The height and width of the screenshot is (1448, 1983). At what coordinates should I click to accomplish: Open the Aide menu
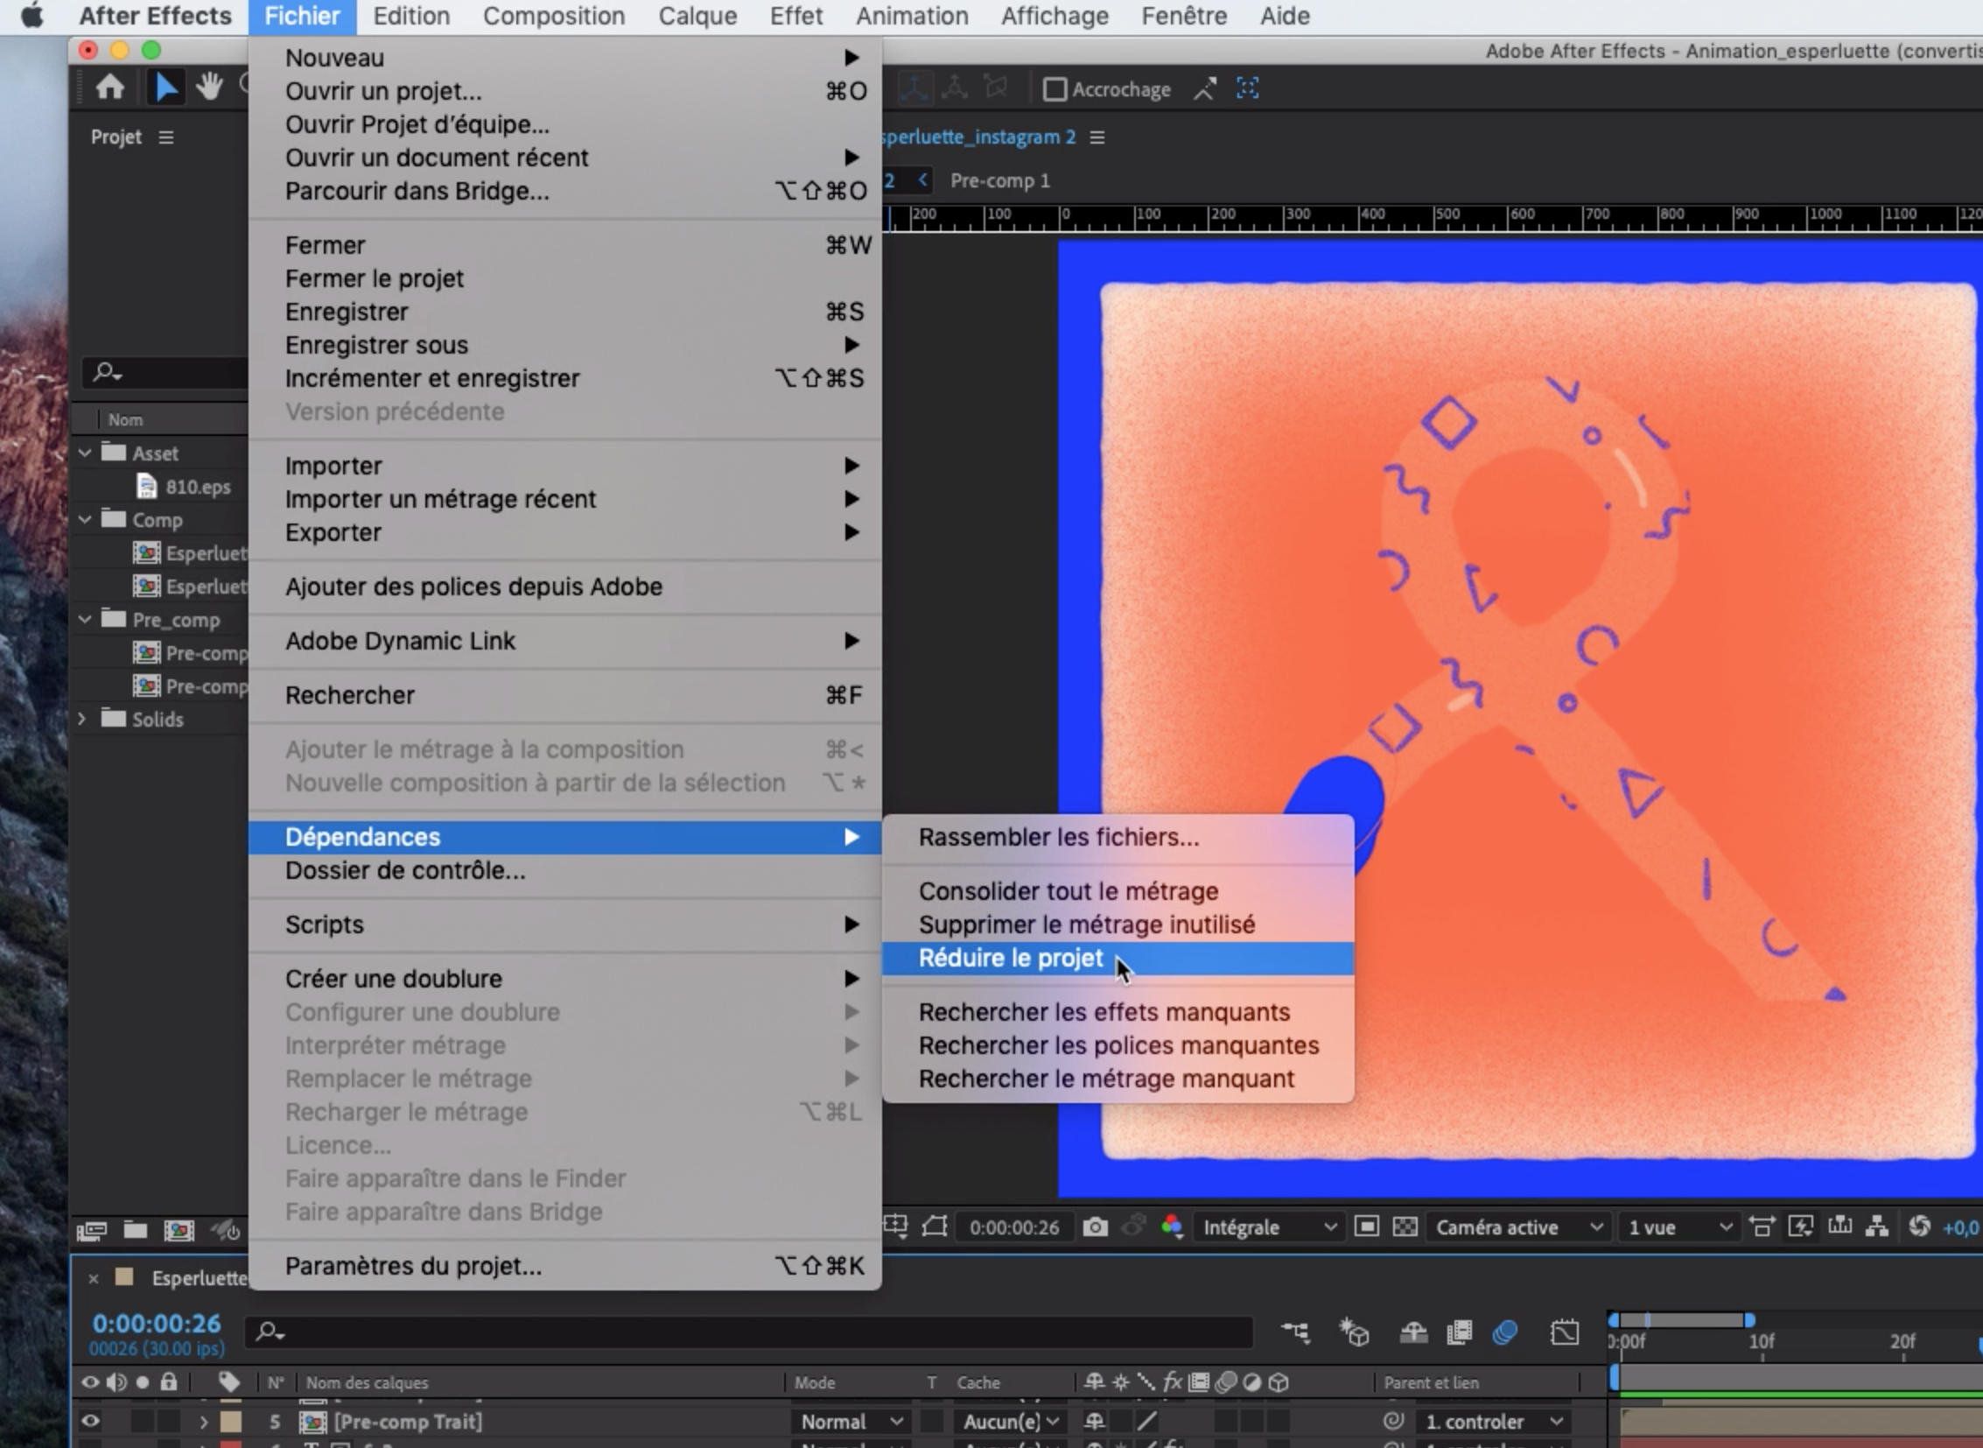[x=1285, y=16]
